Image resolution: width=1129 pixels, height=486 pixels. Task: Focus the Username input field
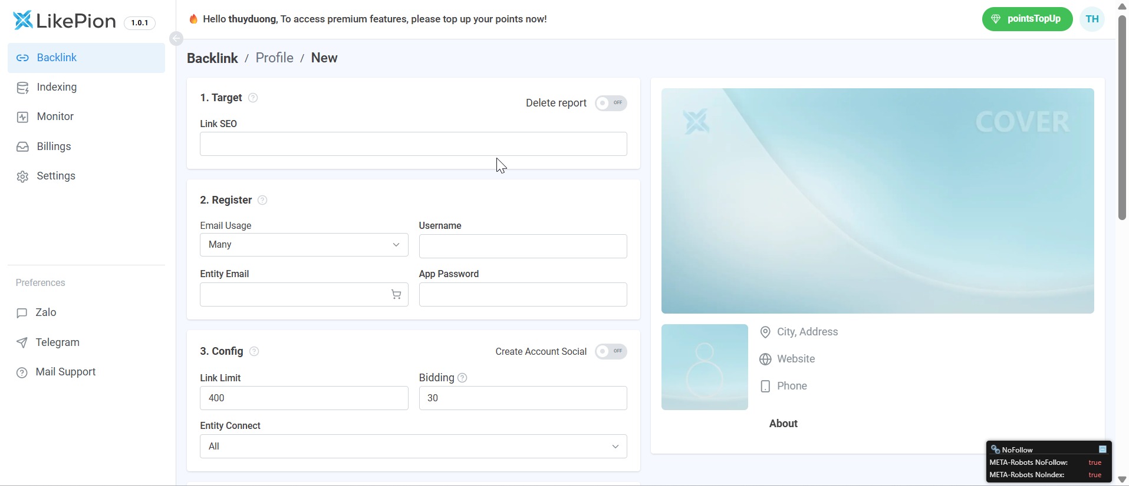tap(523, 246)
